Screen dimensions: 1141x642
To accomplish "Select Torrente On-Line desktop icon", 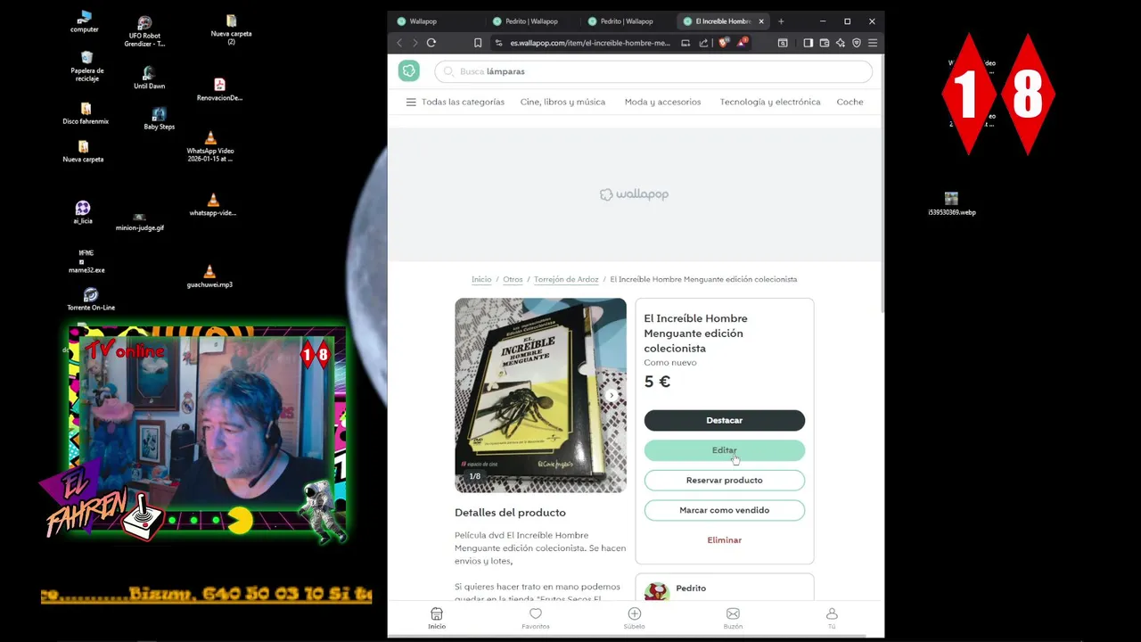I will coord(91,299).
